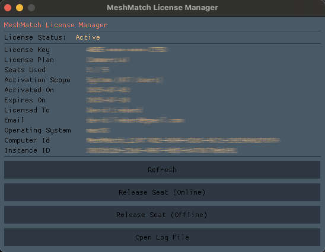The height and width of the screenshot is (252, 325).
Task: Click the Refresh button
Action: click(162, 170)
